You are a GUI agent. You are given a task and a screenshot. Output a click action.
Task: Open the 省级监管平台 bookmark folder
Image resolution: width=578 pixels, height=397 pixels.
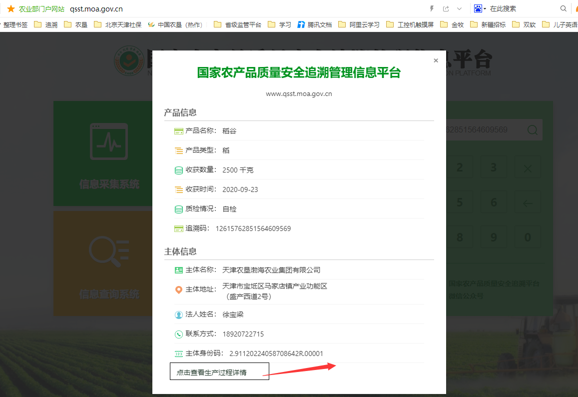[x=237, y=24]
